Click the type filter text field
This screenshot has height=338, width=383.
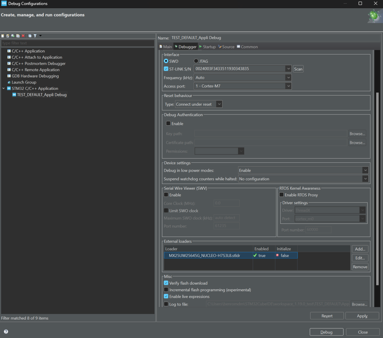(x=77, y=43)
